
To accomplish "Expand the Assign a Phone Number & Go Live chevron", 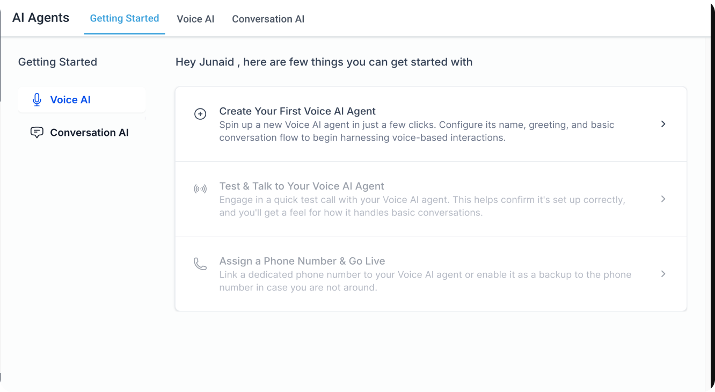I will click(663, 274).
